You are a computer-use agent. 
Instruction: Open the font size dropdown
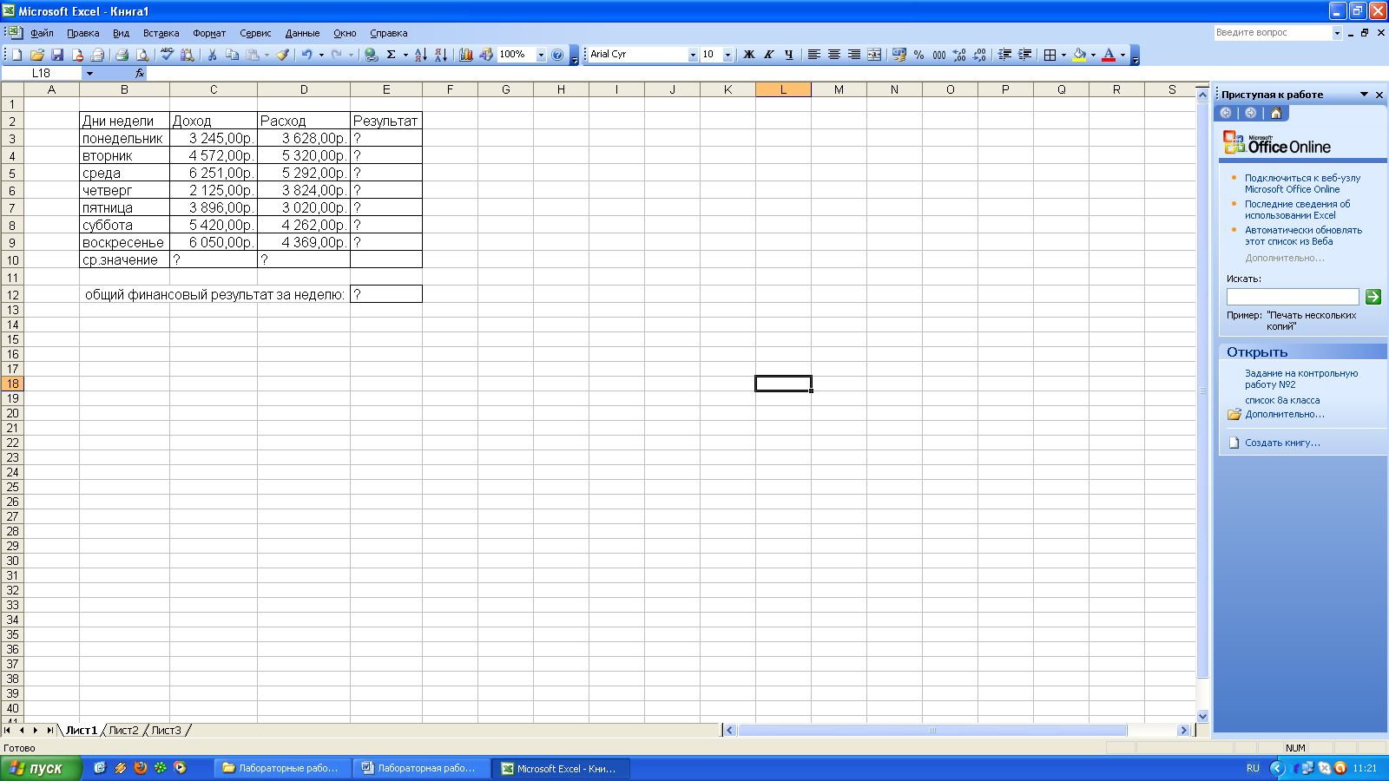pyautogui.click(x=727, y=55)
